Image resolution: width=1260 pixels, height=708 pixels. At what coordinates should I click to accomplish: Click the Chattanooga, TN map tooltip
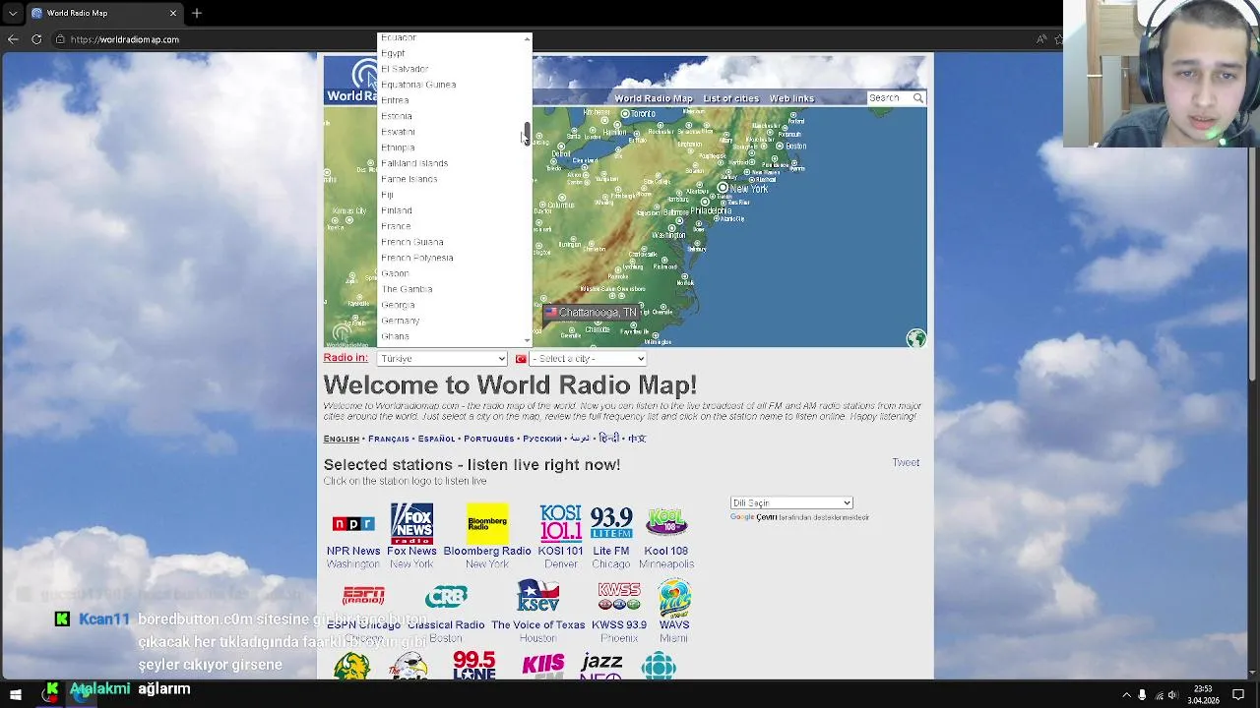pyautogui.click(x=590, y=313)
